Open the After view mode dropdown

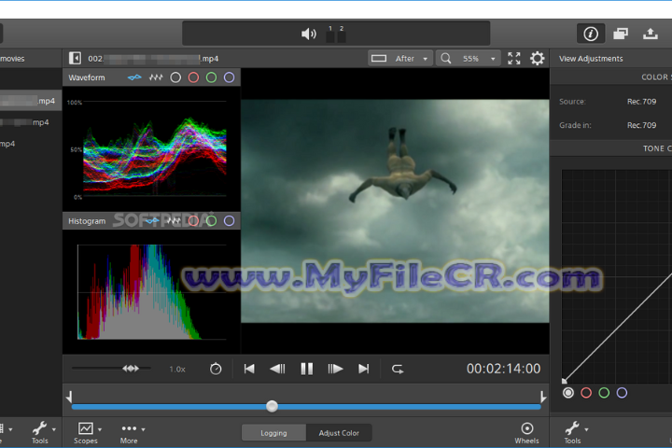399,58
